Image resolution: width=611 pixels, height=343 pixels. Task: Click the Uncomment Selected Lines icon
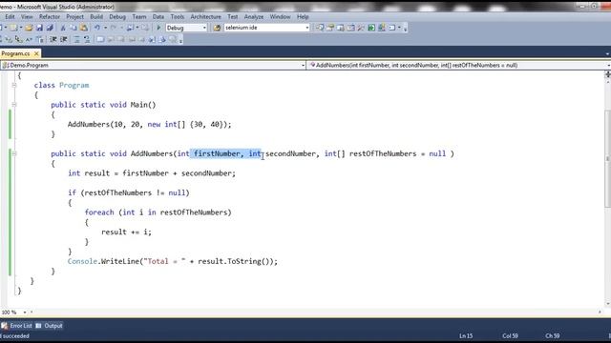(87, 39)
